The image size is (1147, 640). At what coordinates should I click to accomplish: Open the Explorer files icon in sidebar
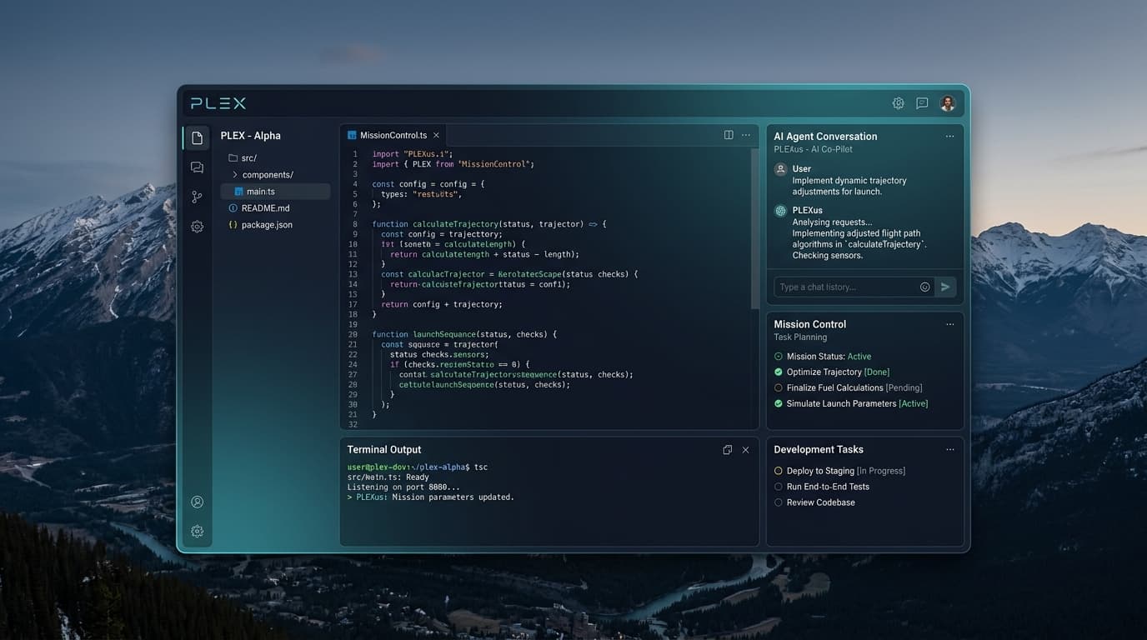[x=197, y=137]
